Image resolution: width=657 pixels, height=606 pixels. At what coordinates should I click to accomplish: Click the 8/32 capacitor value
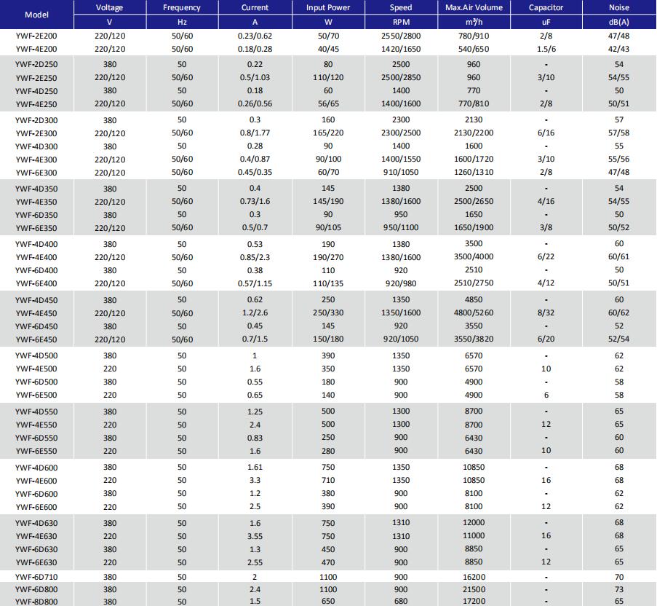(x=546, y=313)
